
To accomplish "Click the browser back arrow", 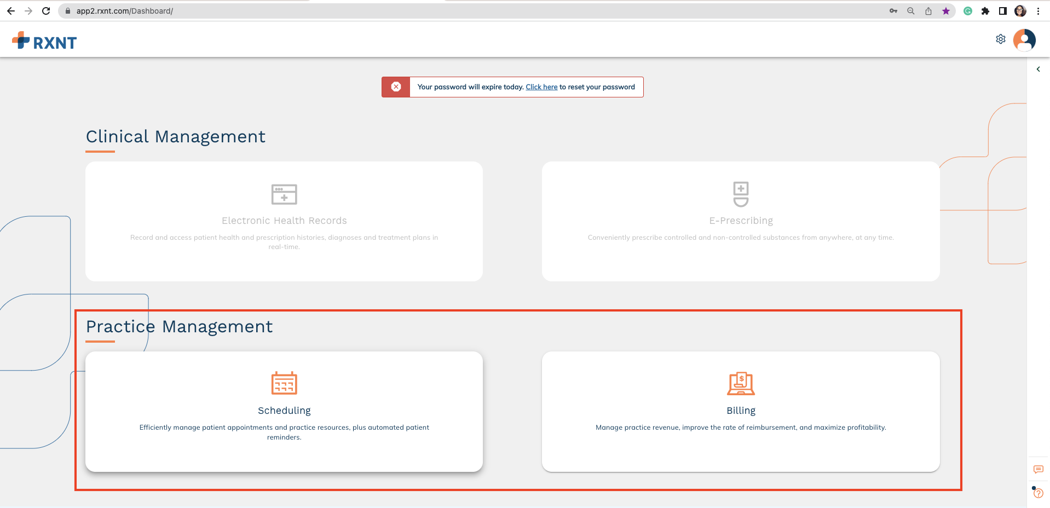I will click(x=11, y=11).
